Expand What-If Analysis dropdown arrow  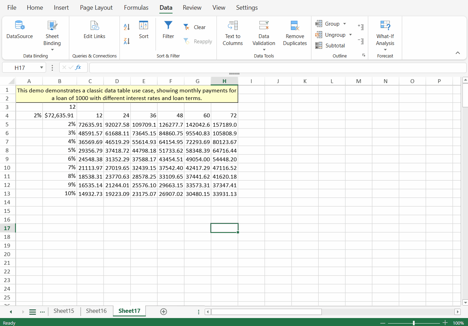(x=385, y=50)
